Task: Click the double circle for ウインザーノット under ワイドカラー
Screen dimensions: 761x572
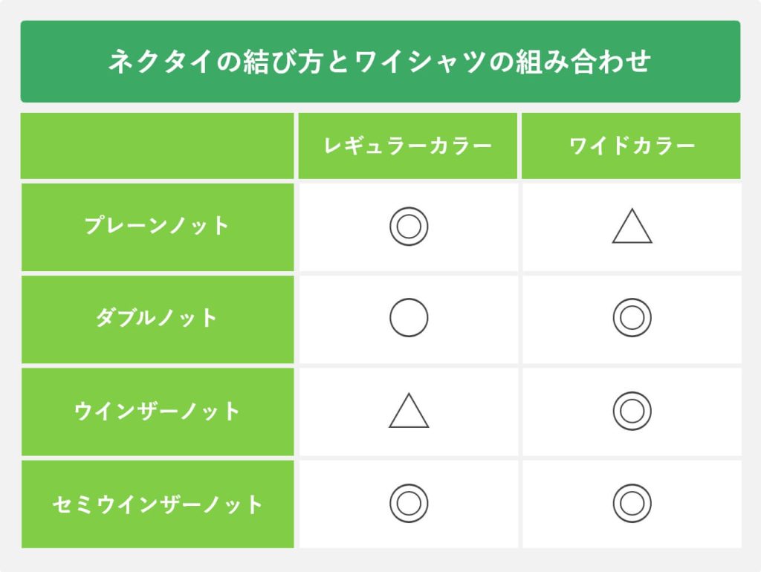Action: point(632,411)
